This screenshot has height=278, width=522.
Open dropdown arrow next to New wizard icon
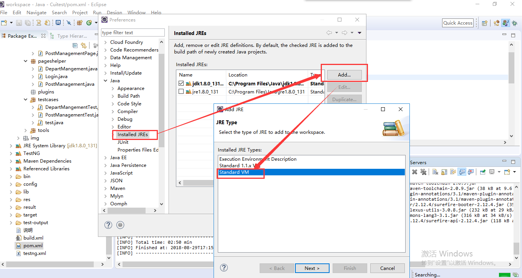pyautogui.click(x=11, y=23)
